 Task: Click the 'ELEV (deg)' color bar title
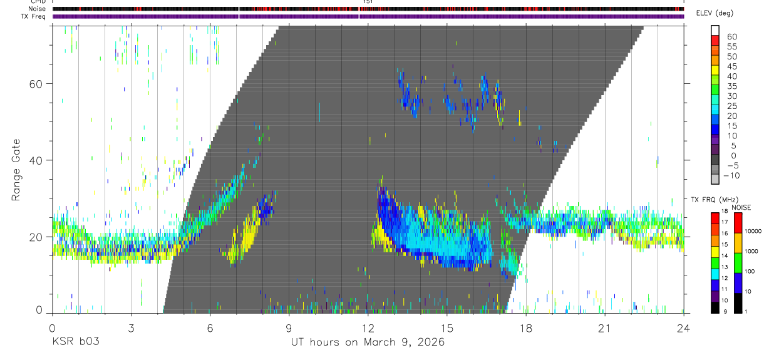pos(715,13)
